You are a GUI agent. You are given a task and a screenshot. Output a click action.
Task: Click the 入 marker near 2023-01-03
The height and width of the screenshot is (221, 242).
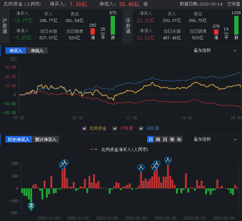click(141, 168)
